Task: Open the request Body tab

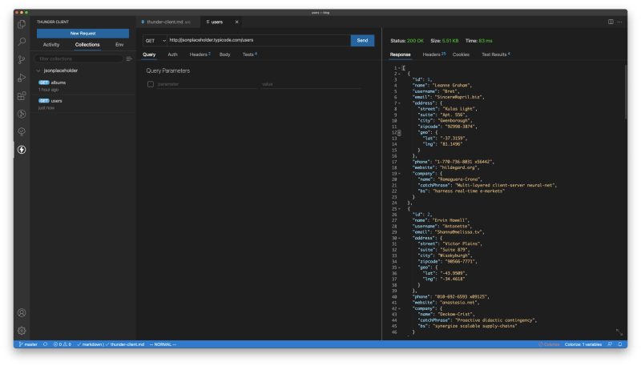Action: coord(225,54)
